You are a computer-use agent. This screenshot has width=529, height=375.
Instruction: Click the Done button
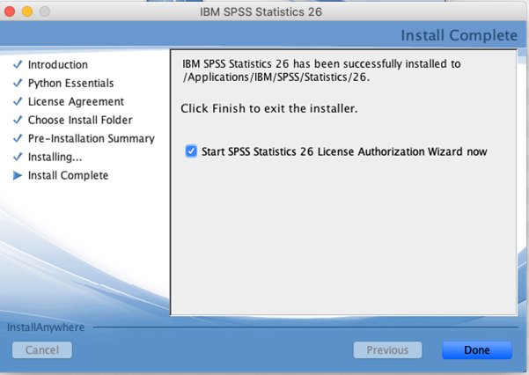point(477,350)
